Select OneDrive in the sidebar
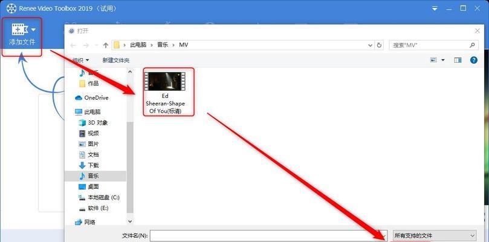This screenshot has height=242, width=489. [96, 98]
